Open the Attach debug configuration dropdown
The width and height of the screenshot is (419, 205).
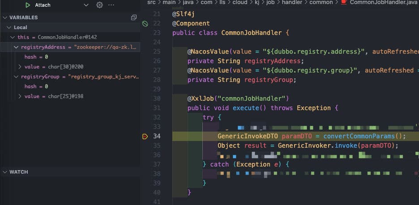[86, 5]
